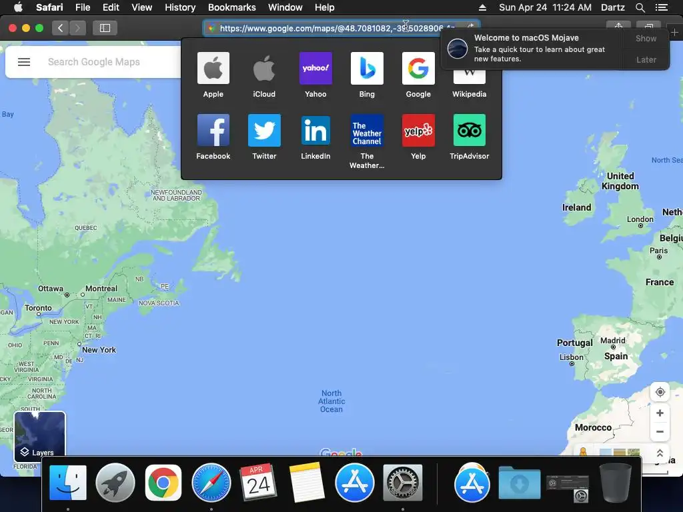The image size is (683, 512).
Task: Click Safari compass in Dock
Action: [x=211, y=483]
